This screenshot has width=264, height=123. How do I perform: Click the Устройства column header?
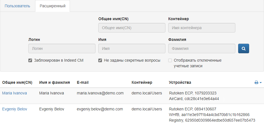(180, 82)
